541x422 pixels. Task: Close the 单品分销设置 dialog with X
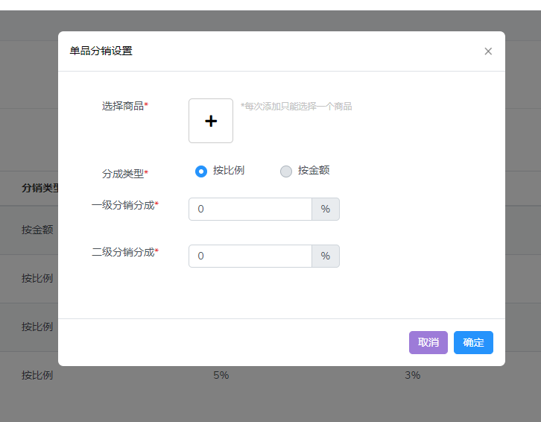(488, 51)
